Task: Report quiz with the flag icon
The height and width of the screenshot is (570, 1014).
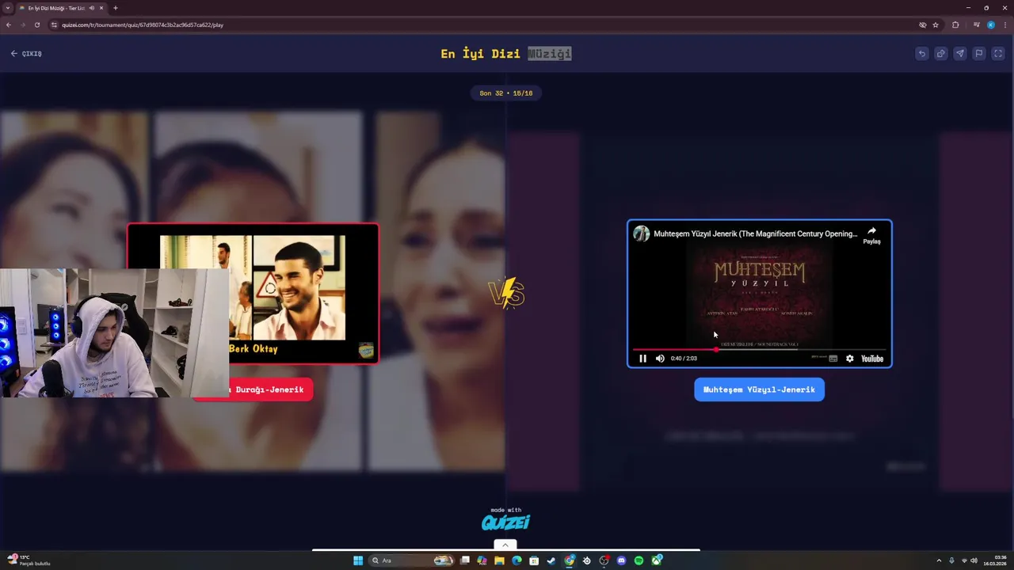Action: [978, 54]
